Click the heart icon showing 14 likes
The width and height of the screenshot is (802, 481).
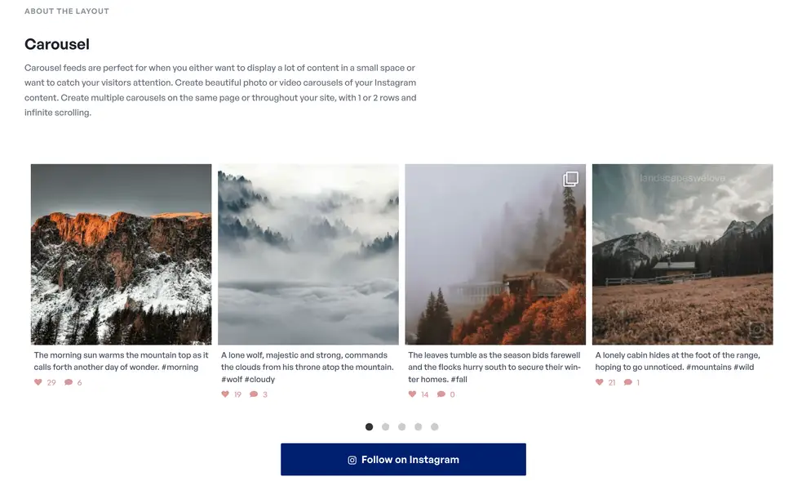coord(412,394)
